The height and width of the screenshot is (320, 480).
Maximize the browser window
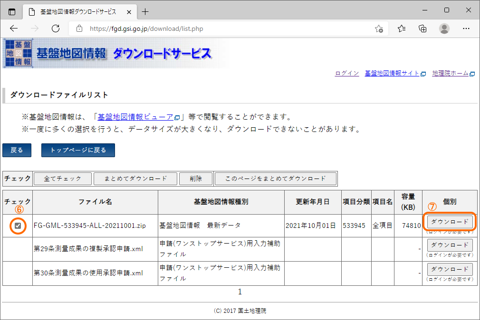(x=447, y=10)
